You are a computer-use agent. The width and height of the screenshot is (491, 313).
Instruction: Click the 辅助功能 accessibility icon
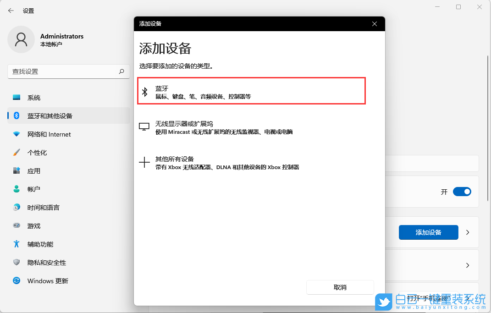(16, 244)
